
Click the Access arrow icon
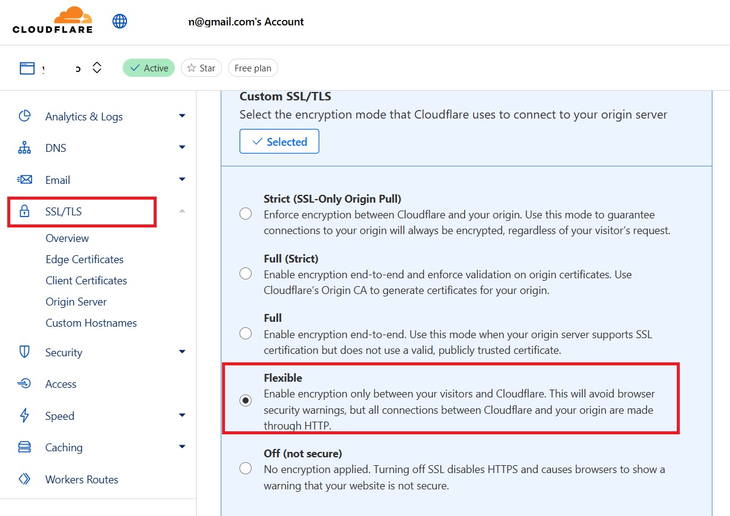pyautogui.click(x=25, y=384)
